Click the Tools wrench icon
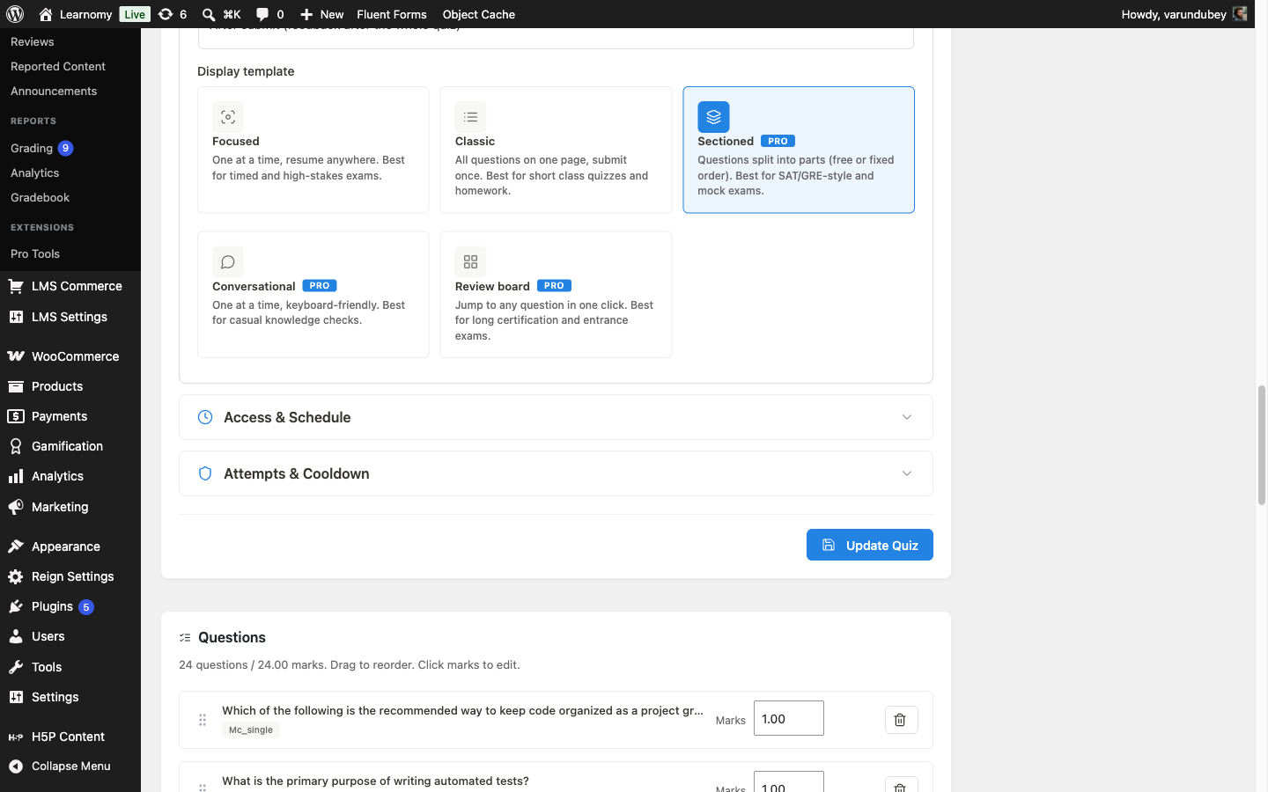This screenshot has width=1268, height=792. tap(16, 667)
